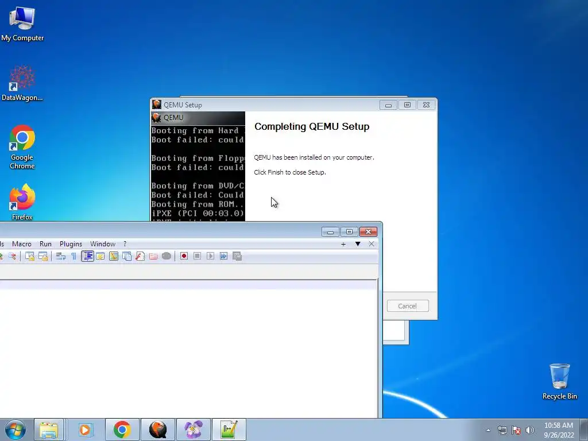Click the stop recording toolbar button

198,256
